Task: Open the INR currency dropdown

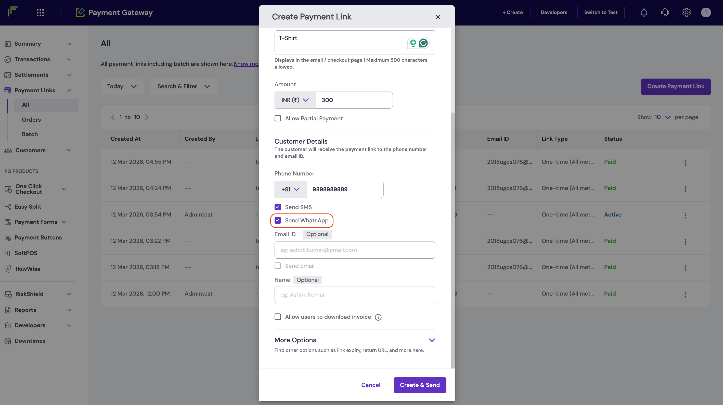Action: click(295, 100)
